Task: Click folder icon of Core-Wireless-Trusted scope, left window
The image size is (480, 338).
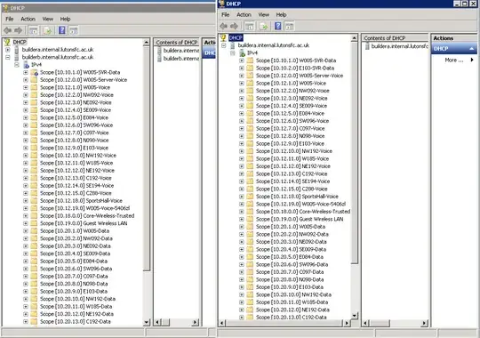Action: tap(34, 216)
